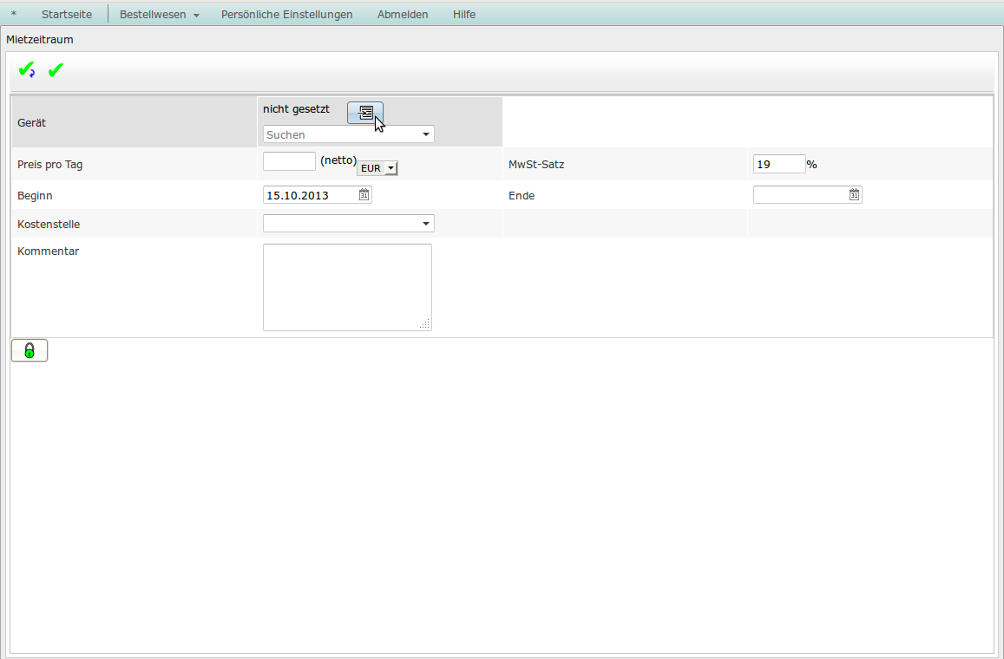Viewport: 1004px width, 659px height.
Task: Click the plain green checkmark save icon
Action: click(56, 70)
